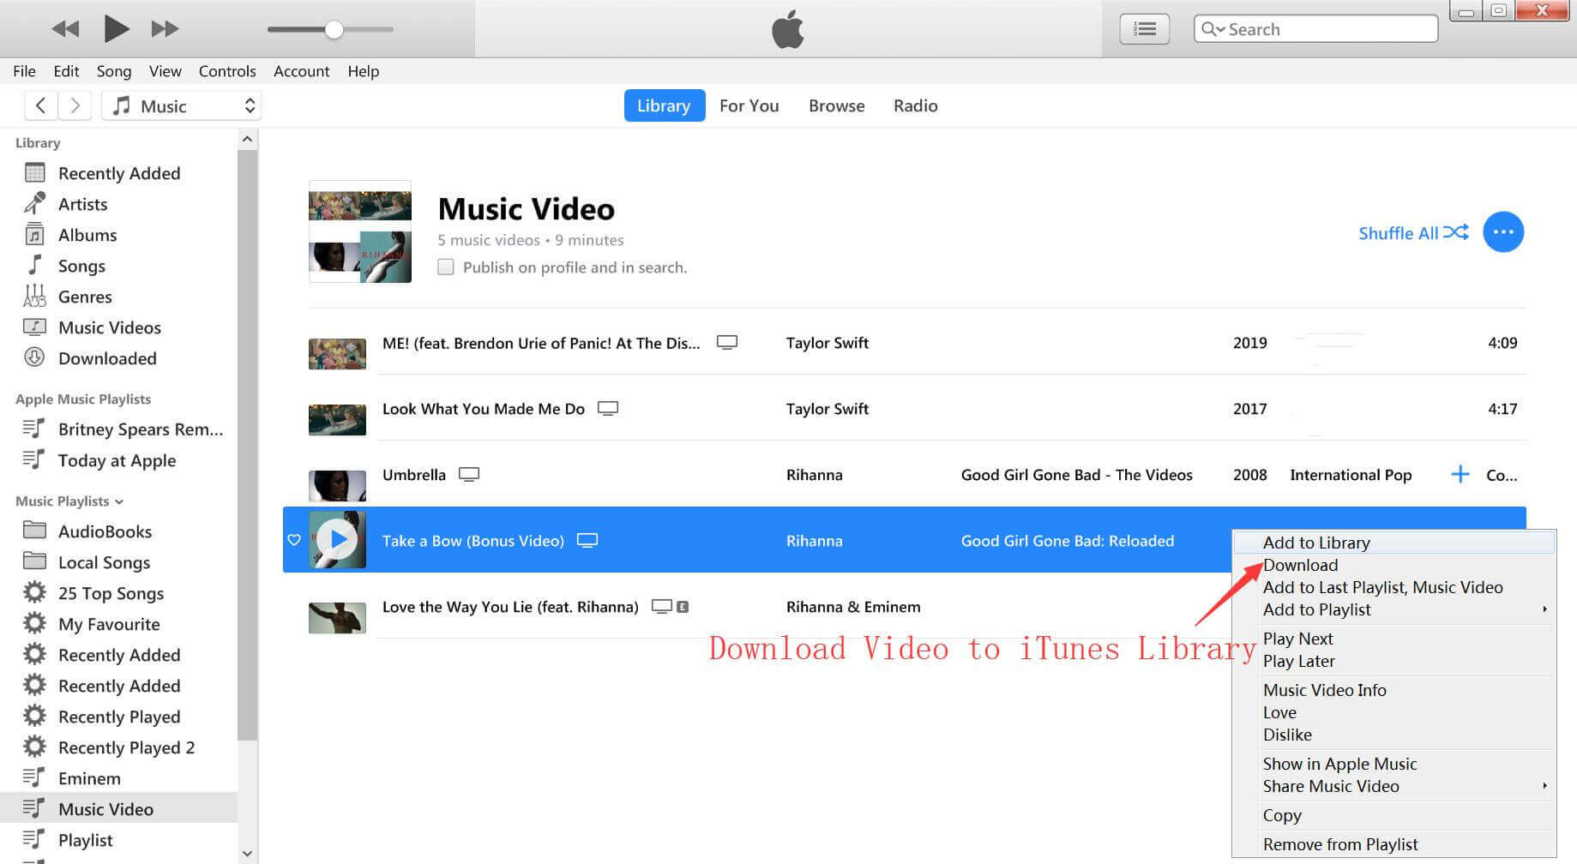
Task: Click the main Play button
Action: [x=116, y=29]
